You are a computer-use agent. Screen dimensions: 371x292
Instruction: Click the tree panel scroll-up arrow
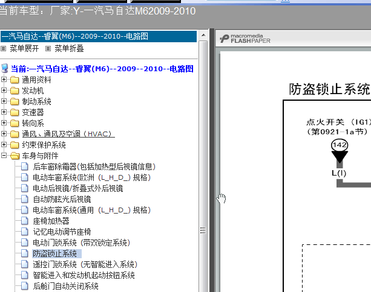pyautogui.click(x=203, y=36)
